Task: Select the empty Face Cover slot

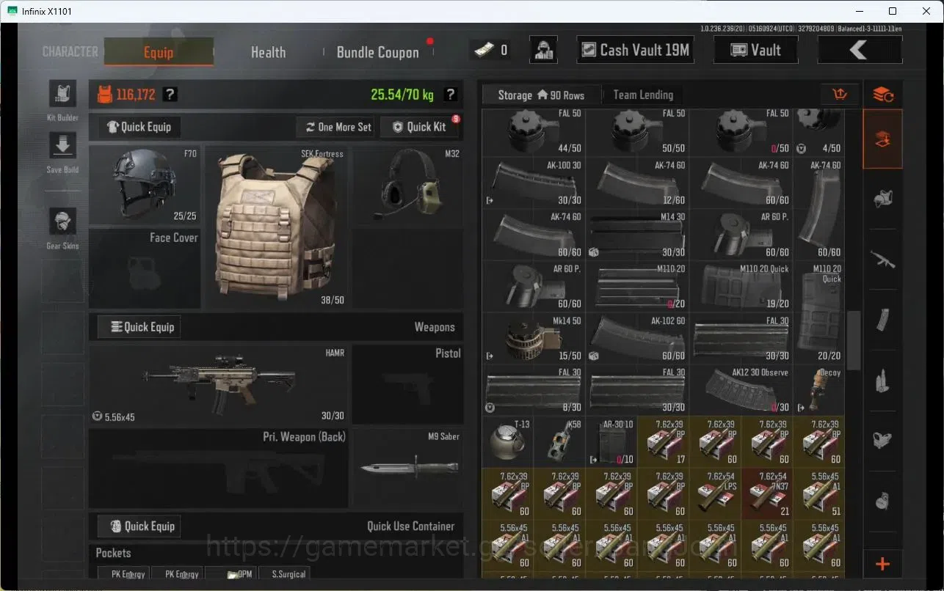Action: [x=145, y=268]
